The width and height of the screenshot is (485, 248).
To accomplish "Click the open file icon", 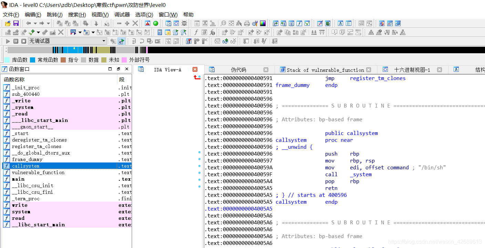I will [8, 23].
